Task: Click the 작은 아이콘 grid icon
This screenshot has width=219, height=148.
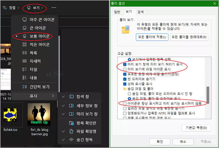Action: point(24,44)
